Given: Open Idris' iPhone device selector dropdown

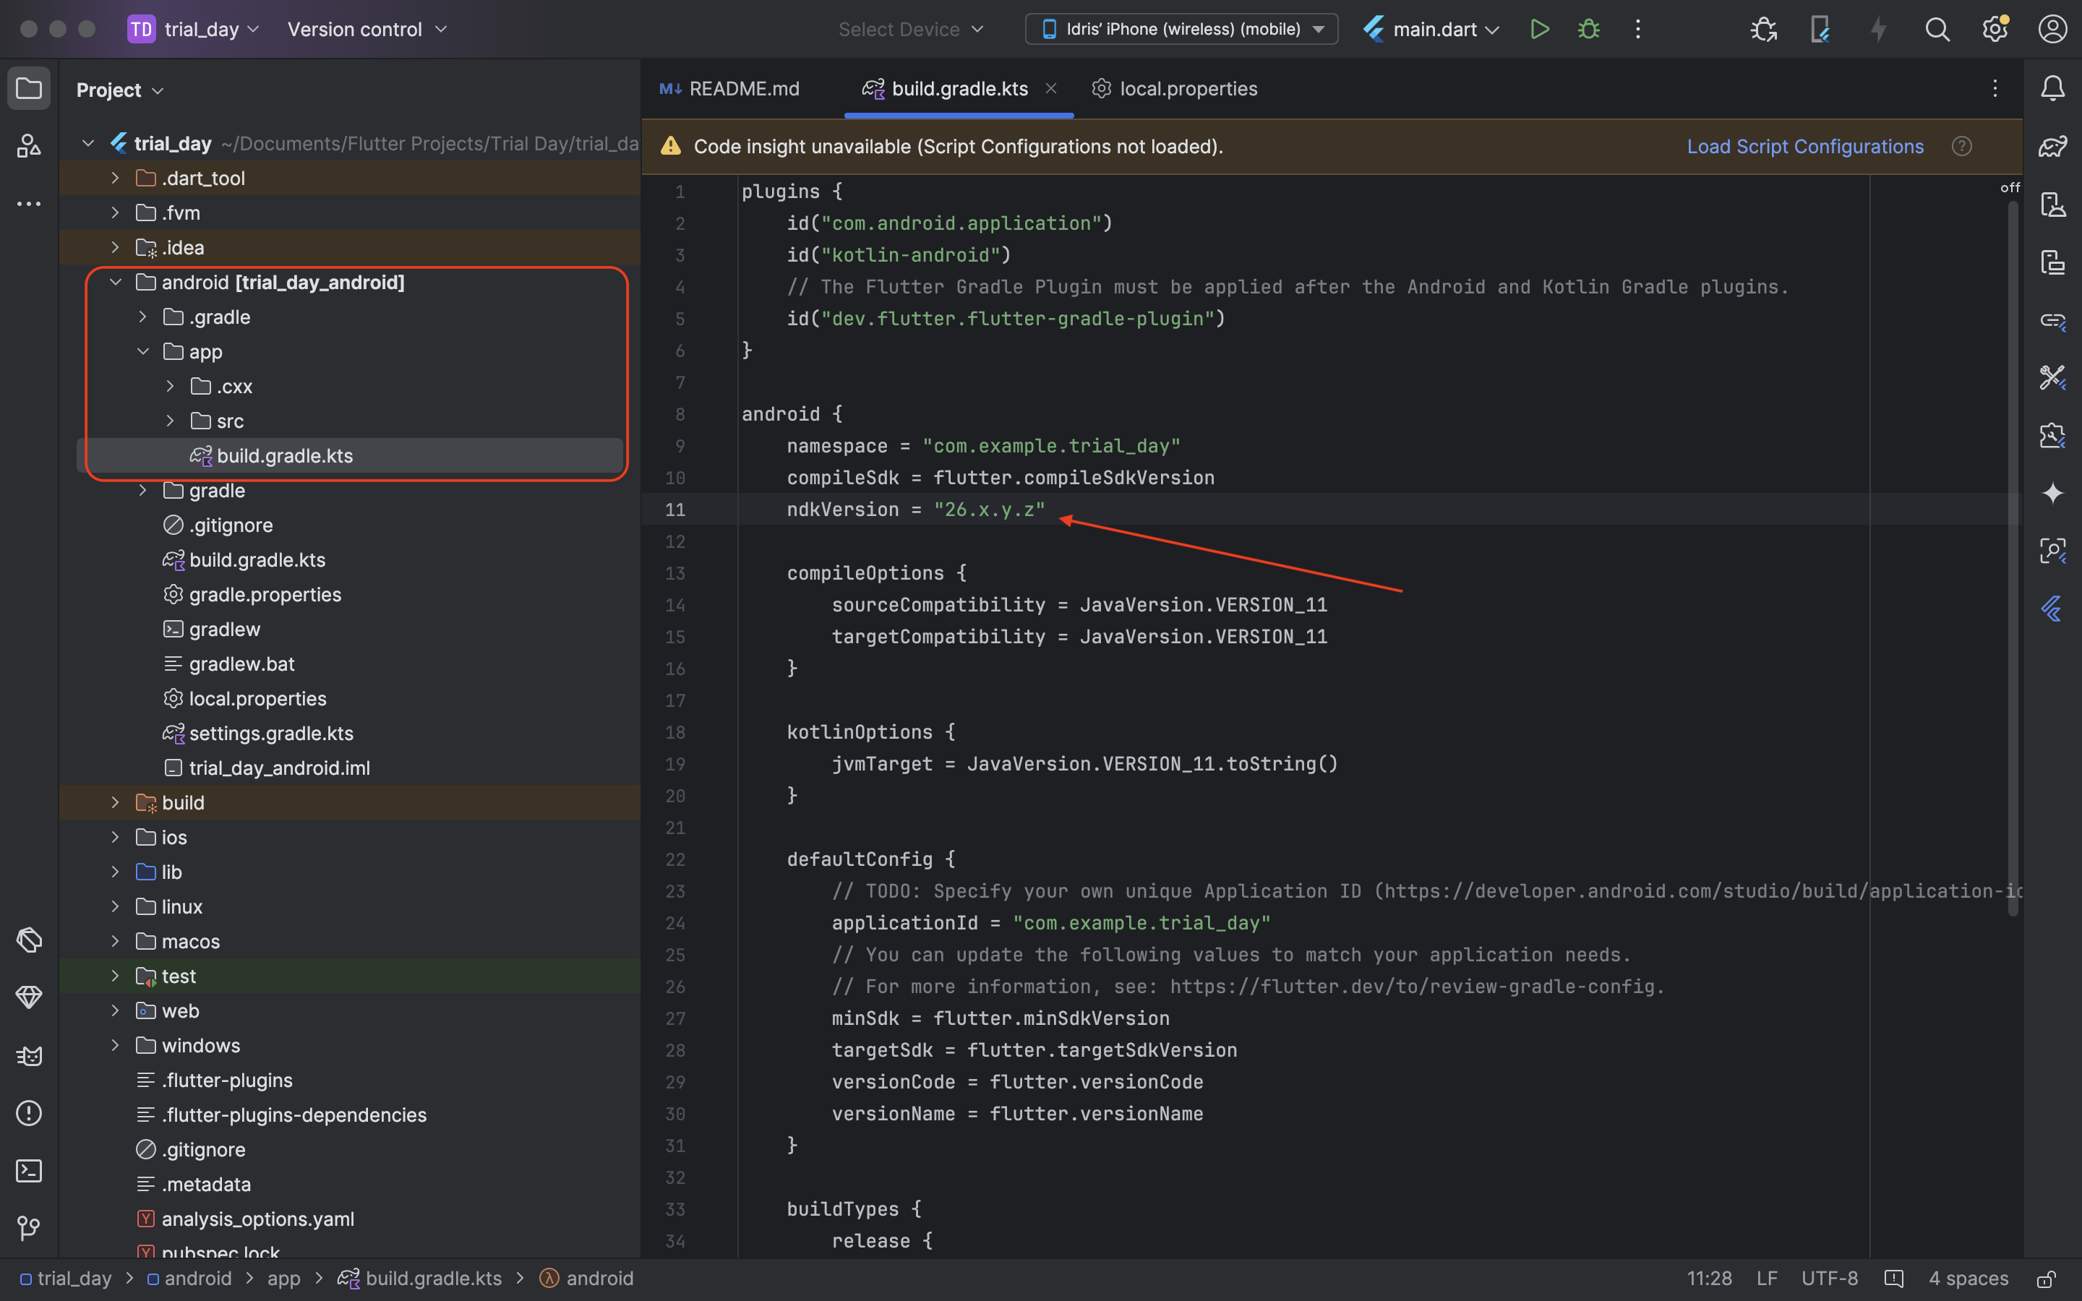Looking at the screenshot, I should click(x=1181, y=29).
